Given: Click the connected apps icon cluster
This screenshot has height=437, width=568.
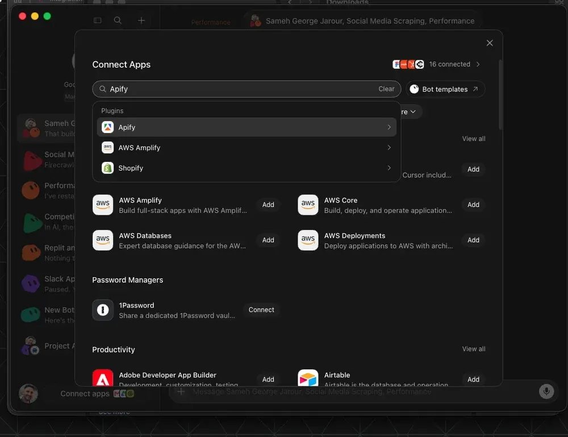Looking at the screenshot, I should click(x=408, y=64).
